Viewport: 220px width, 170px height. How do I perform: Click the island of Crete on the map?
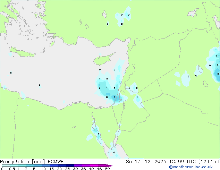(22, 52)
